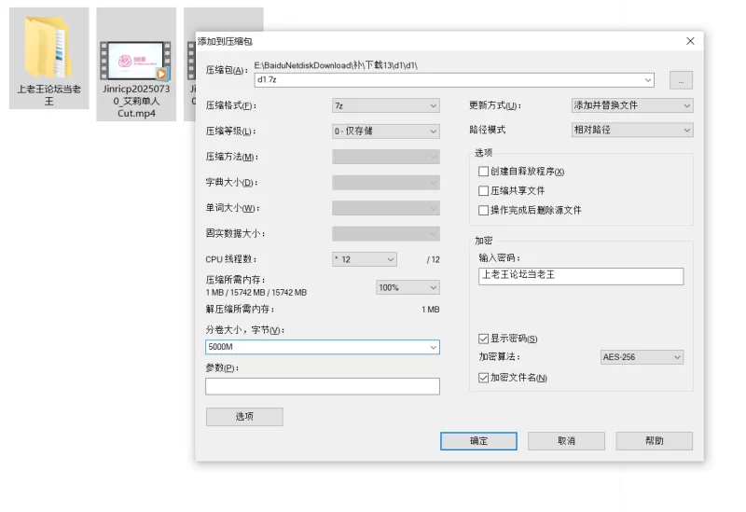746x512 pixels.
Task: Select the Jinricp2025073 Cut.mp4 video file
Action: point(136,64)
